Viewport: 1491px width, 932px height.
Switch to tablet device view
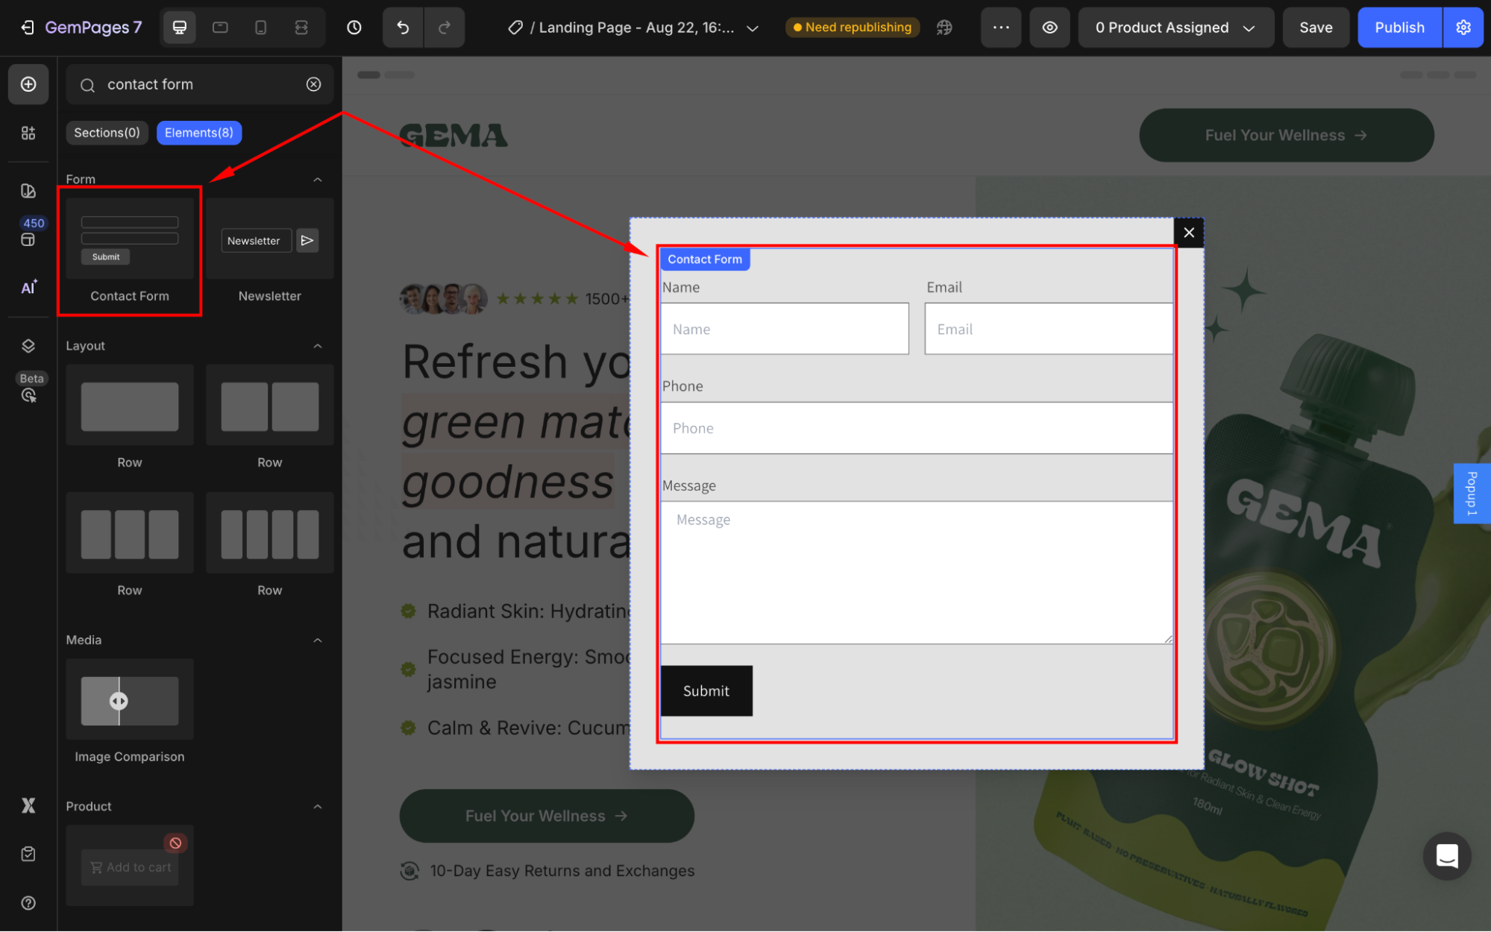coord(220,28)
